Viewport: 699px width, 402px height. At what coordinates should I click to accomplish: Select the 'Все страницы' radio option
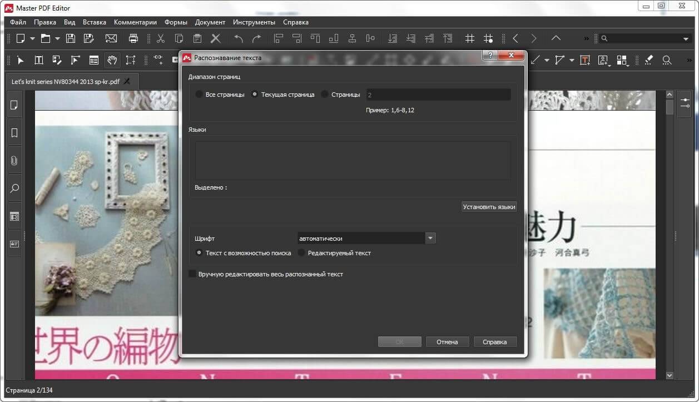(x=199, y=95)
